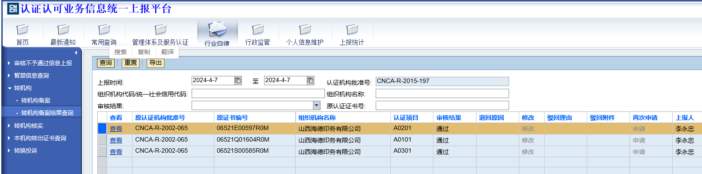
Task: Open the start date calendar picker
Action: coord(238,80)
